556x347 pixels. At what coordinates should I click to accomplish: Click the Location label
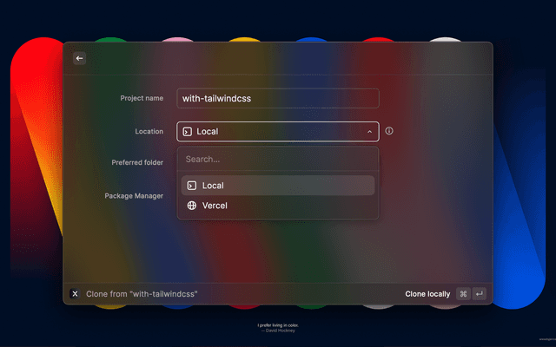click(x=149, y=132)
